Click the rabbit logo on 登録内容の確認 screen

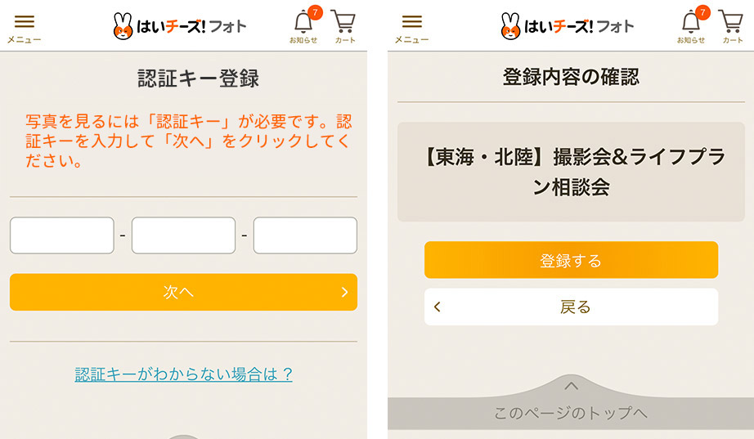(x=513, y=26)
